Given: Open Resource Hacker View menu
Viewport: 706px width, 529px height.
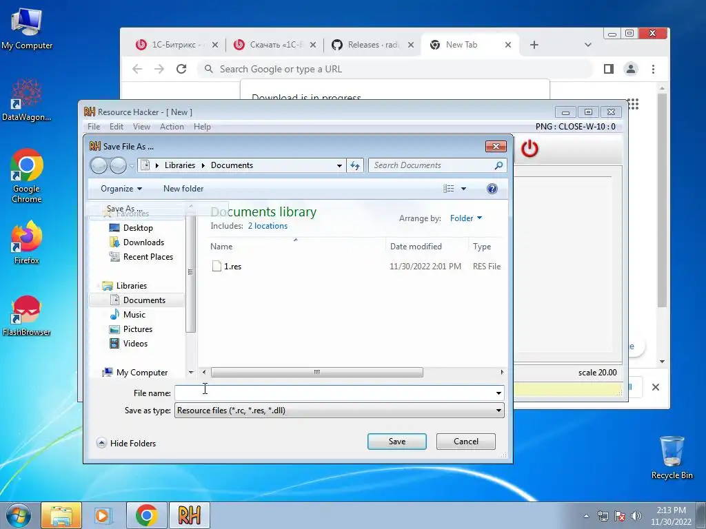Looking at the screenshot, I should pyautogui.click(x=141, y=127).
